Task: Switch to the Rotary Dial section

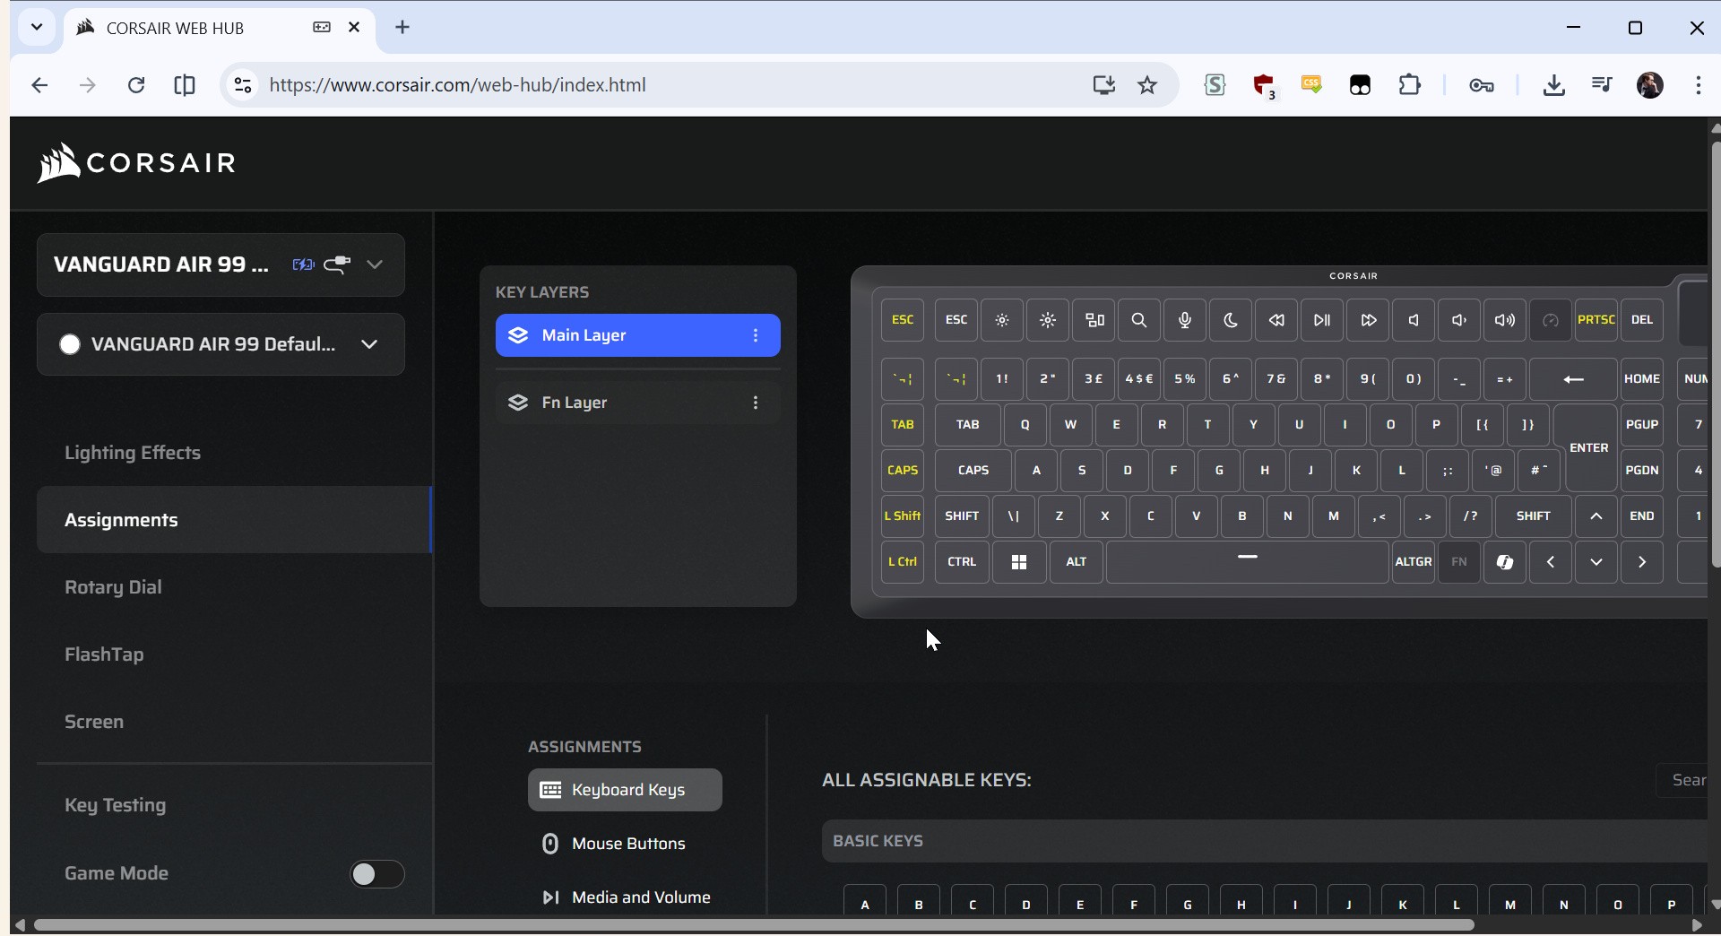Action: coord(114,588)
